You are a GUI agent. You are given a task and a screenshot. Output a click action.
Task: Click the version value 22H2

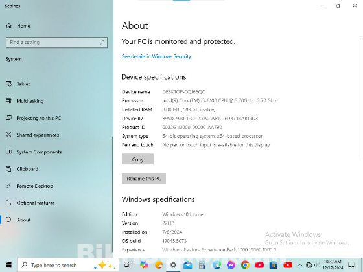click(x=168, y=223)
